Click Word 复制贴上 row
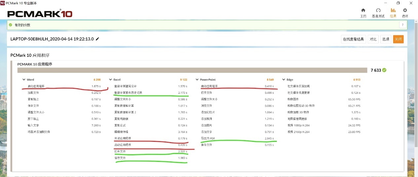 pyautogui.click(x=64, y=99)
